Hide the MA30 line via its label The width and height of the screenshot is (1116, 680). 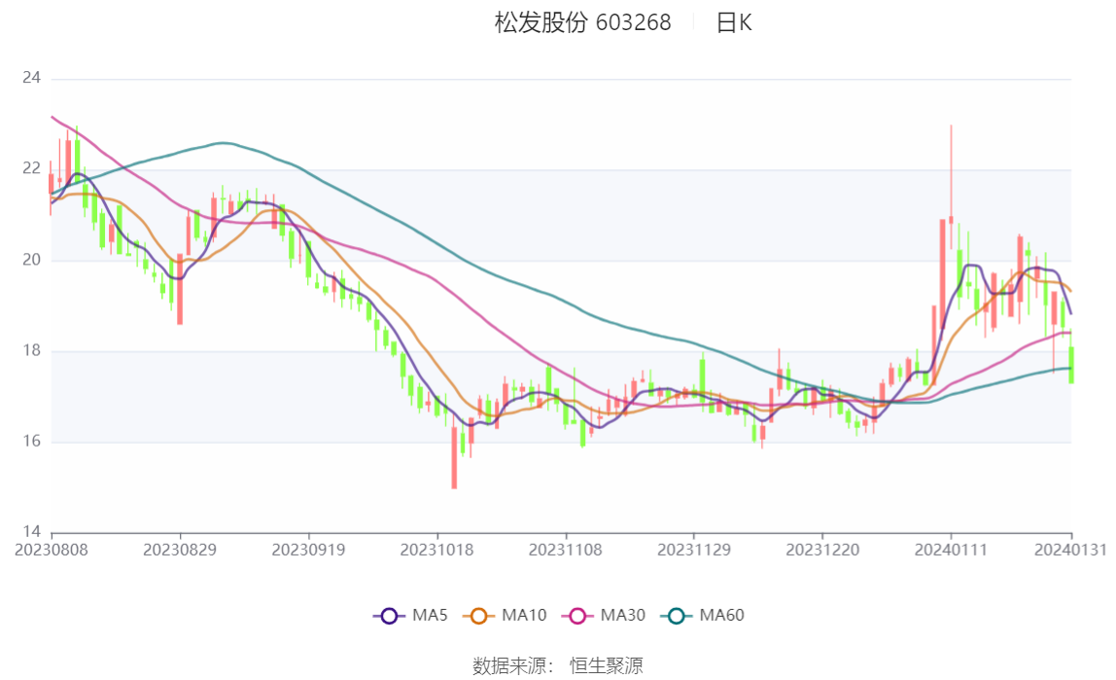tap(623, 615)
